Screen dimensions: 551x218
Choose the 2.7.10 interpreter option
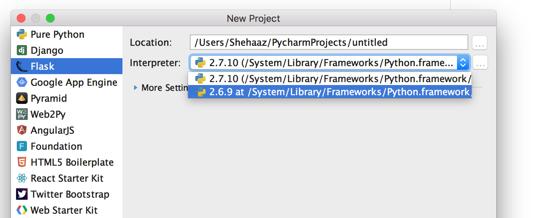[x=330, y=79]
